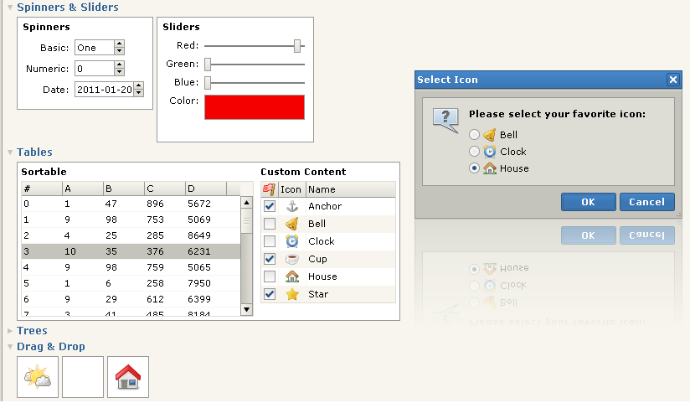The image size is (690, 403).
Task: Click the Clock icon in Custom Content table
Action: 292,241
